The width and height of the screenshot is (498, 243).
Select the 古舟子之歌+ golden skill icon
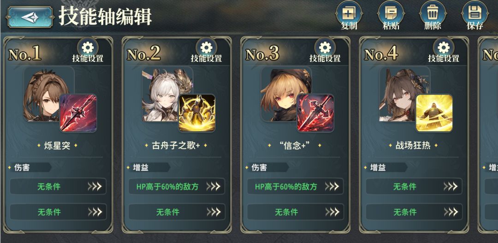click(x=197, y=113)
